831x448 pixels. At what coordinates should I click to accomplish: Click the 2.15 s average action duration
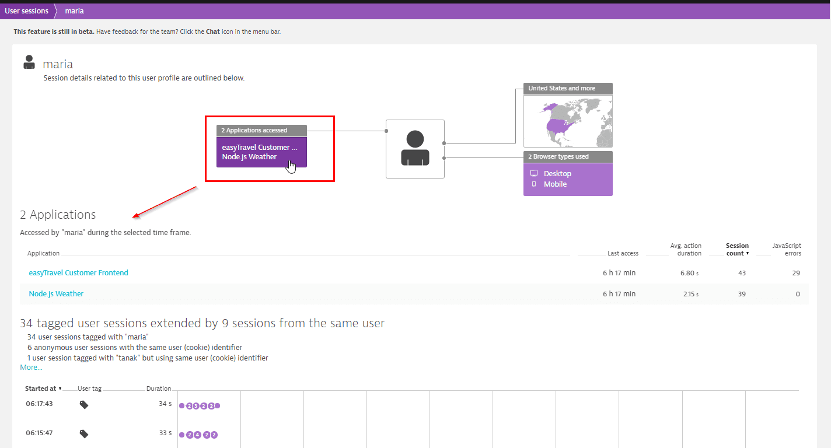[691, 294]
